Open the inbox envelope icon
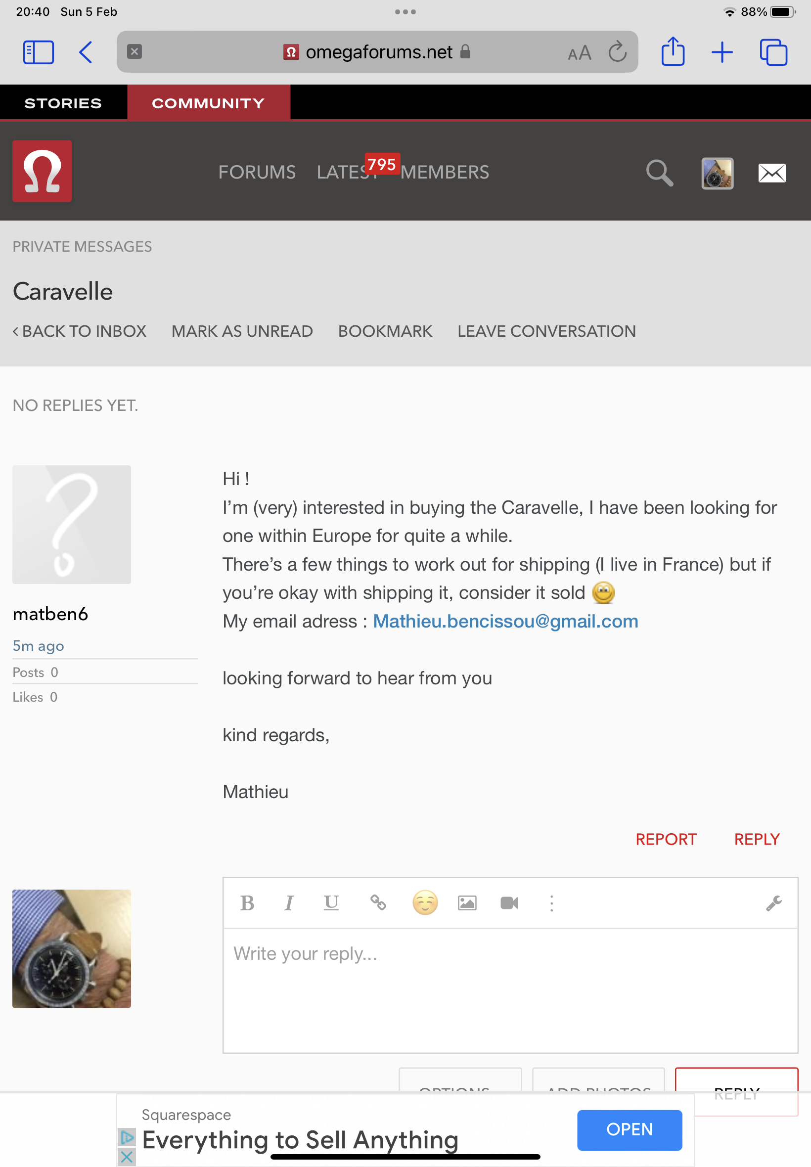The image size is (811, 1167). tap(771, 173)
